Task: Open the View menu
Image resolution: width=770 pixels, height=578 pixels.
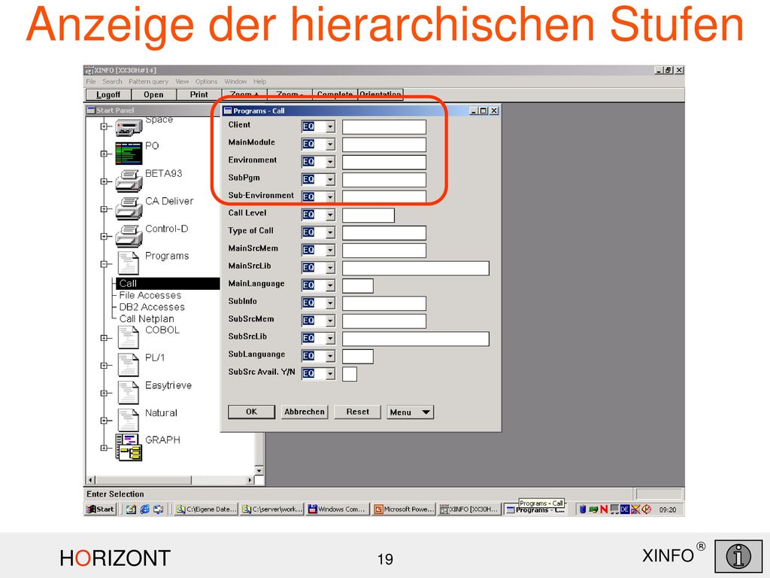Action: point(182,81)
